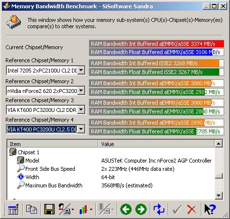Click the list scrollbar down arrow
The image size is (230, 219).
pyautogui.click(x=218, y=196)
